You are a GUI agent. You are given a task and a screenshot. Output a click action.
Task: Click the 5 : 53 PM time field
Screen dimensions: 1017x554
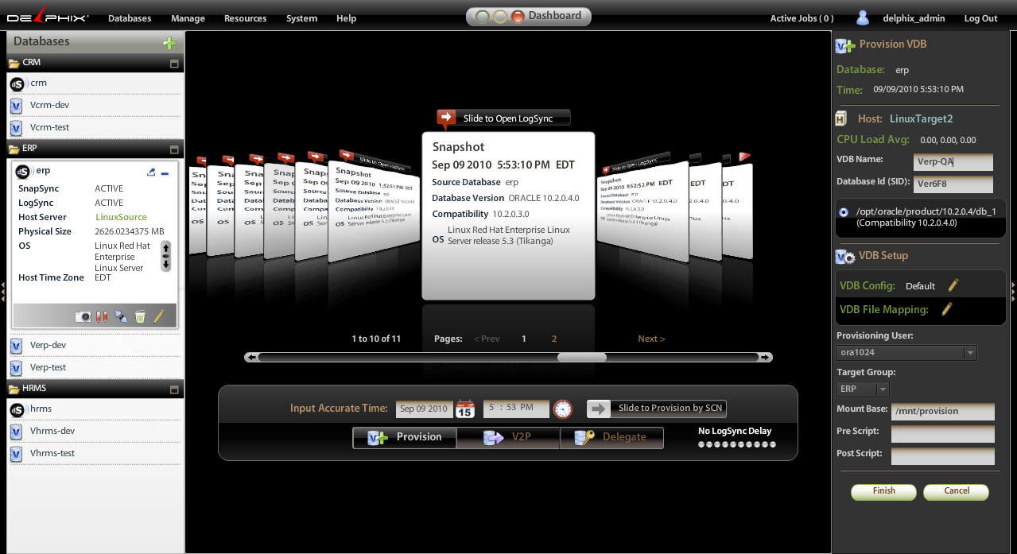(516, 408)
